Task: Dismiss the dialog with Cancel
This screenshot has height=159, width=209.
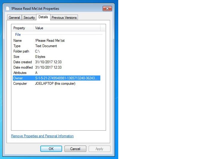Action: click(x=75, y=149)
